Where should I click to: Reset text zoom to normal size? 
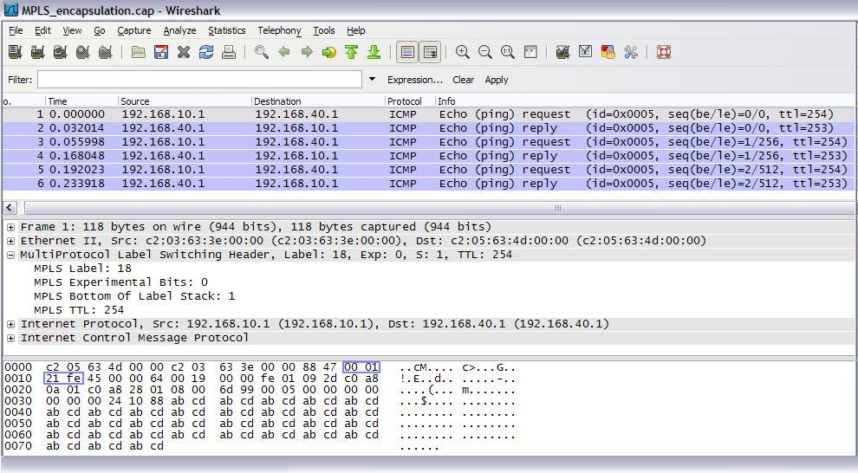(x=507, y=52)
